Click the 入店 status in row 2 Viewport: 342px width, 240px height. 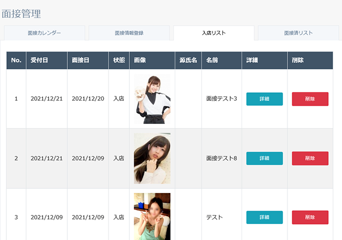click(x=119, y=158)
